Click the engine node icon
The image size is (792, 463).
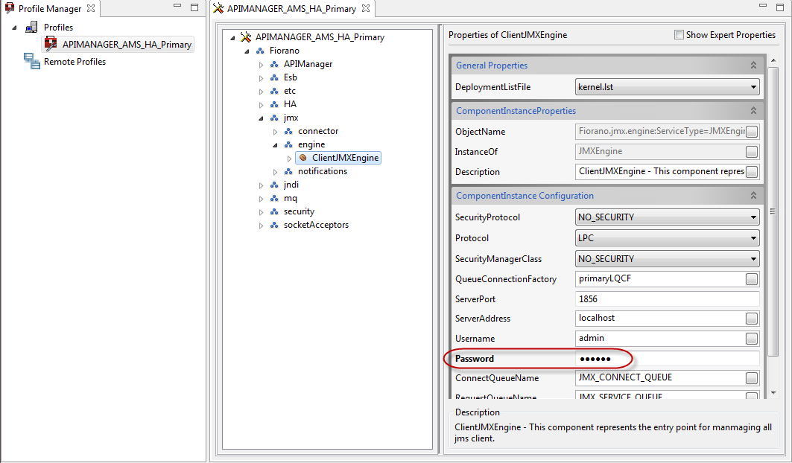[288, 144]
